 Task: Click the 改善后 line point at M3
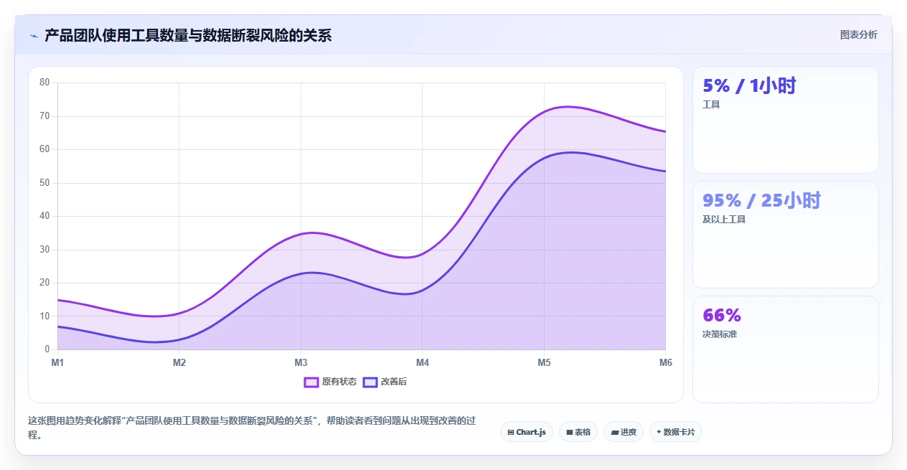(301, 273)
